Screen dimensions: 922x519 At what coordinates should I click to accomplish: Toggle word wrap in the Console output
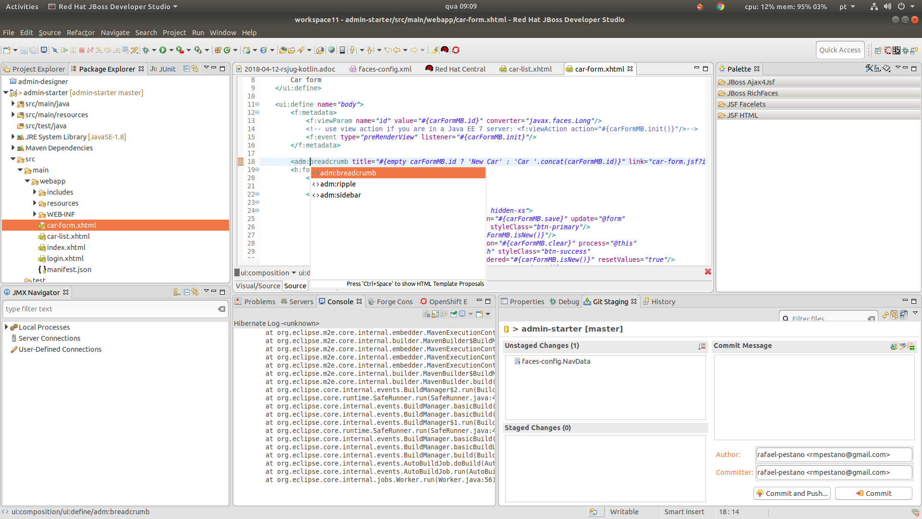444,313
